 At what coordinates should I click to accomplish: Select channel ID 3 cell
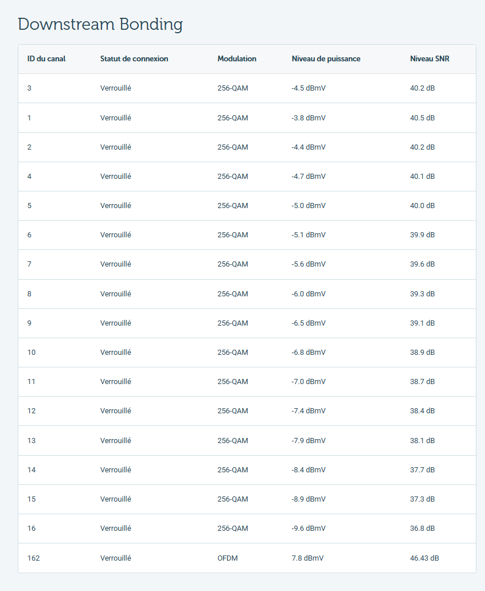(29, 88)
